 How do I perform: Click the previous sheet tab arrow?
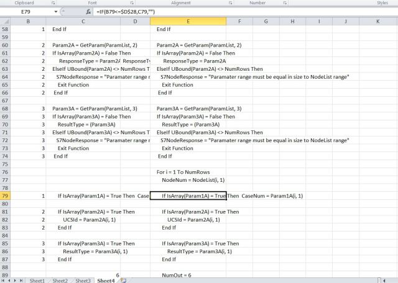pos(11,281)
